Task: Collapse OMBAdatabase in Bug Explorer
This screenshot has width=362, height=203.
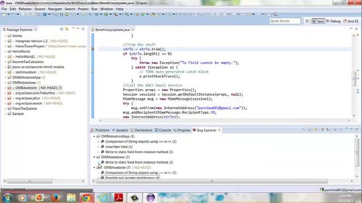Action: pyautogui.click(x=94, y=157)
